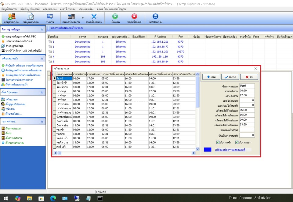Toggle the ต้องลงเข้า checkbox
Image resolution: width=293 pixels, height=202 pixels.
218,142
